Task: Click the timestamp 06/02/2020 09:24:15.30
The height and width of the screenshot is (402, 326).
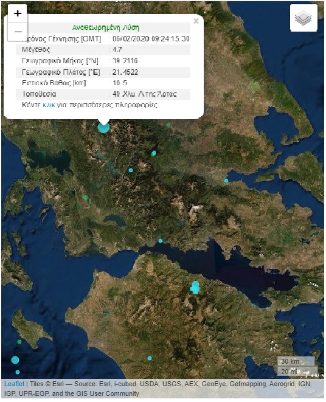Action: tap(151, 39)
